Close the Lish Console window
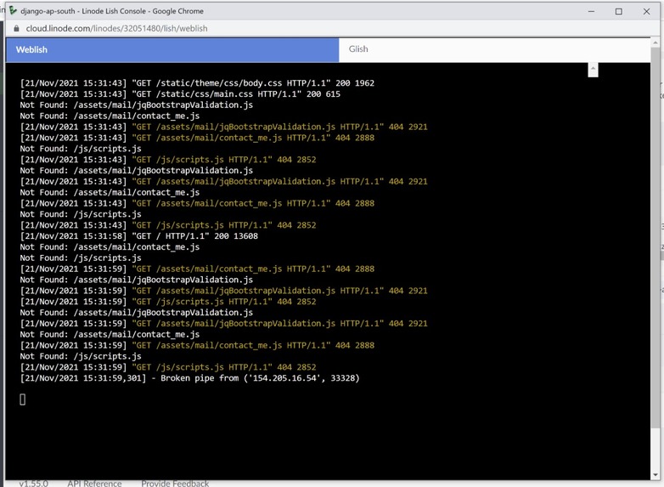Screen dimensions: 664x487 click(x=646, y=11)
